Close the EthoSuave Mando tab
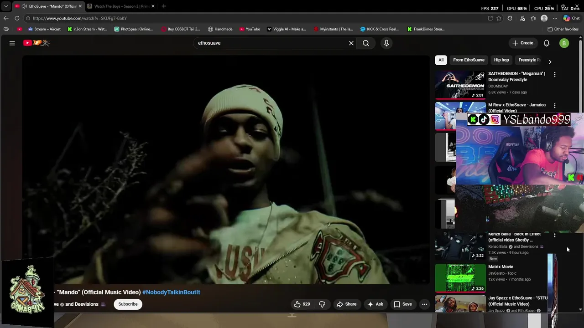584x328 pixels. pyautogui.click(x=80, y=6)
